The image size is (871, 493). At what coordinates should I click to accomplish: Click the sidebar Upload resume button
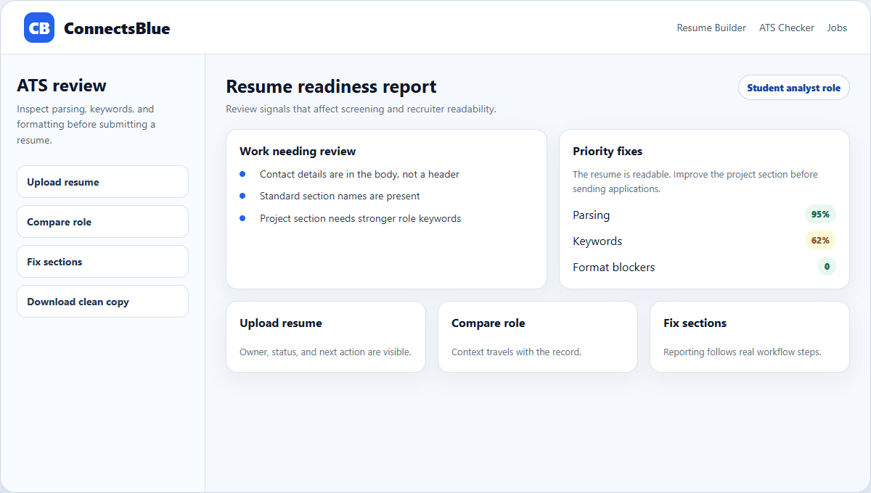tap(102, 182)
